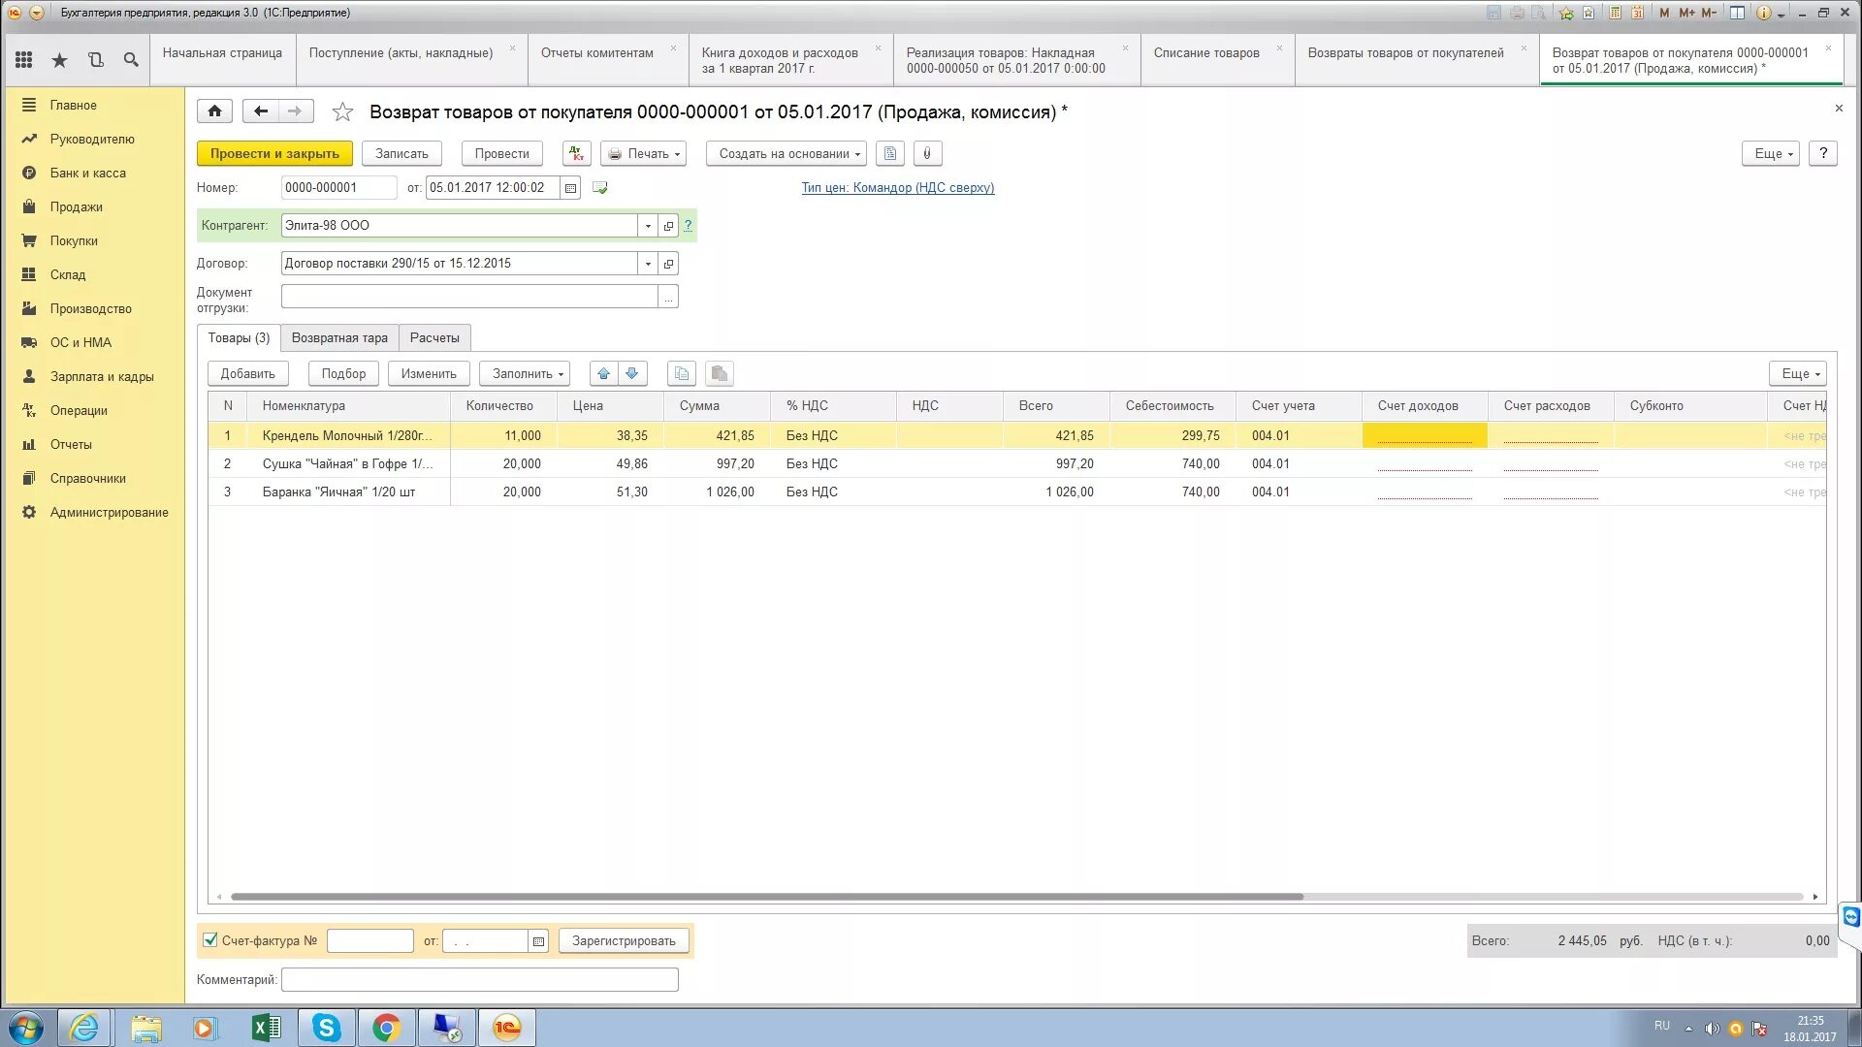
Task: Click the Change Изменить button
Action: [x=429, y=374]
